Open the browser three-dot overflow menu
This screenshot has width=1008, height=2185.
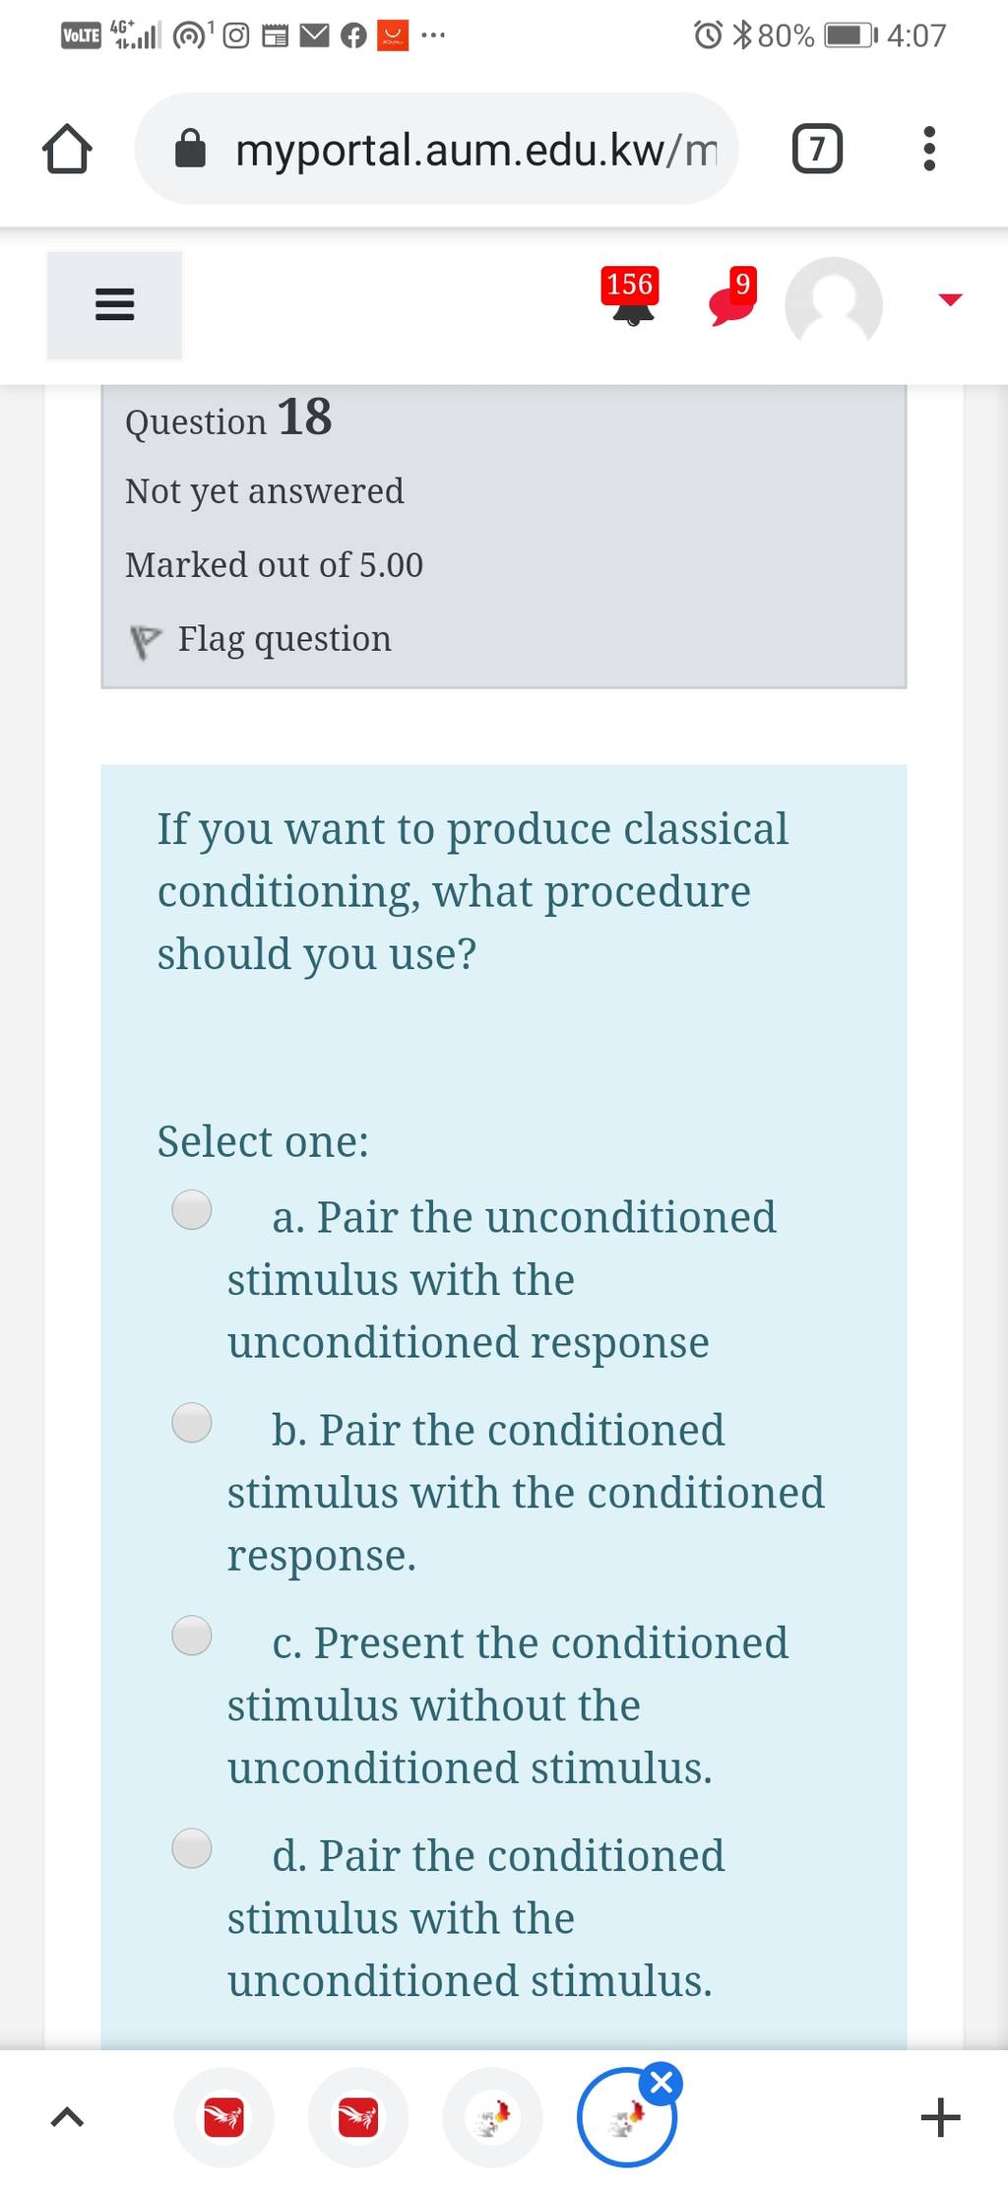929,149
